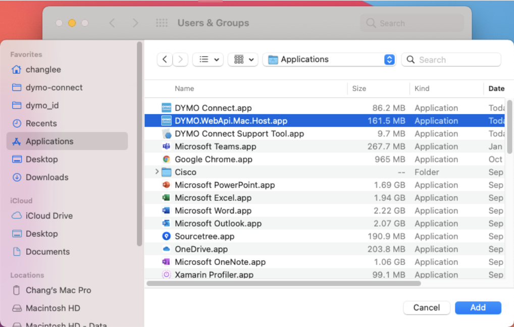The width and height of the screenshot is (514, 327).
Task: Click the Microsoft Word app icon
Action: [166, 210]
